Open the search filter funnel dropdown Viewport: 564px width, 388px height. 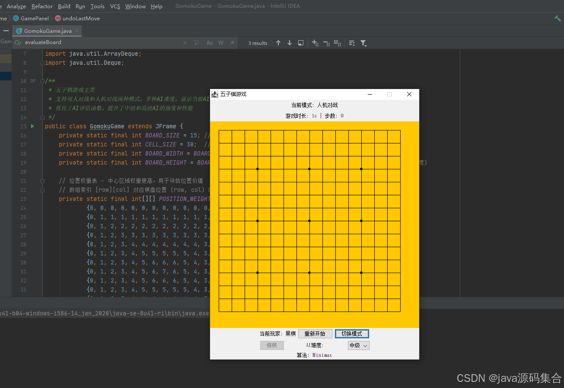363,43
